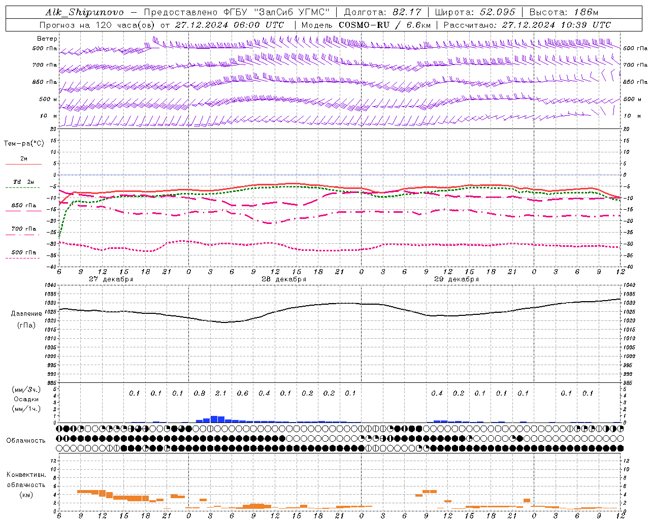
Task: Click the dash-dot line sample under '700 гПа' temperature legend
Action: coord(23,235)
